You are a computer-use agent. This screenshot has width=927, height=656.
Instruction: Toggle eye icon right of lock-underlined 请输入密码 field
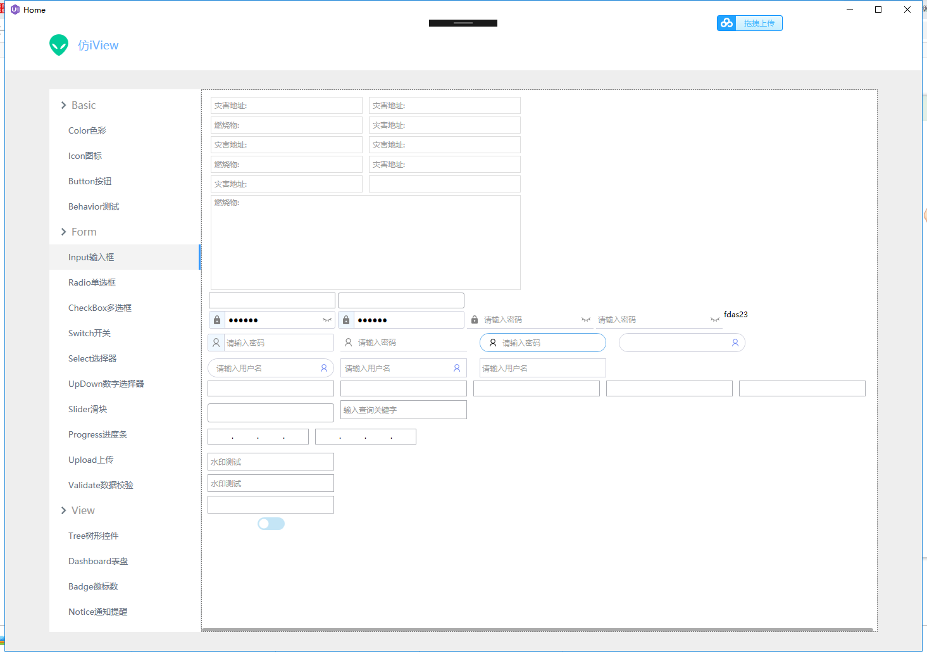click(586, 320)
